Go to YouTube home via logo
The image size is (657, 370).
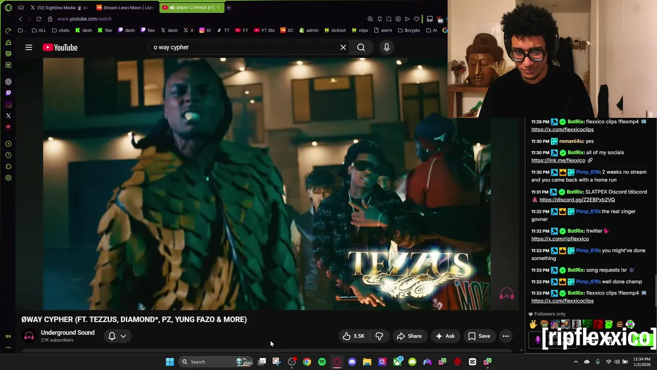[x=60, y=47]
